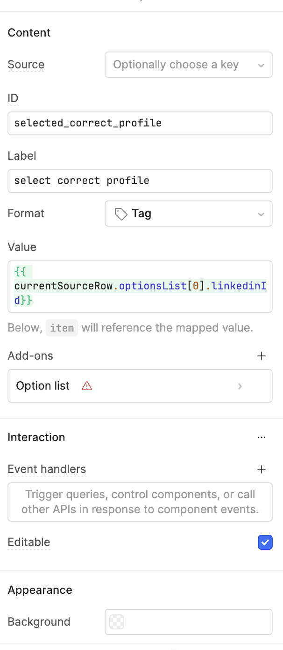
Task: Click the ID field selected_correct_profile
Action: pyautogui.click(x=140, y=123)
